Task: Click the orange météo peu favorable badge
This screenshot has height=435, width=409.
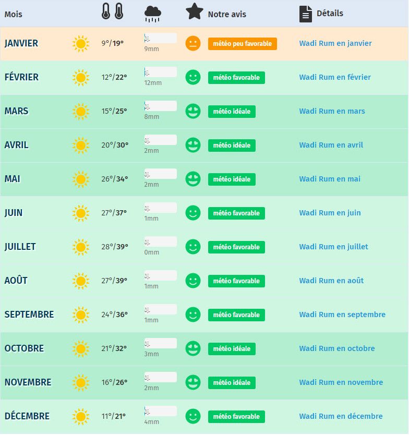Action: click(242, 44)
